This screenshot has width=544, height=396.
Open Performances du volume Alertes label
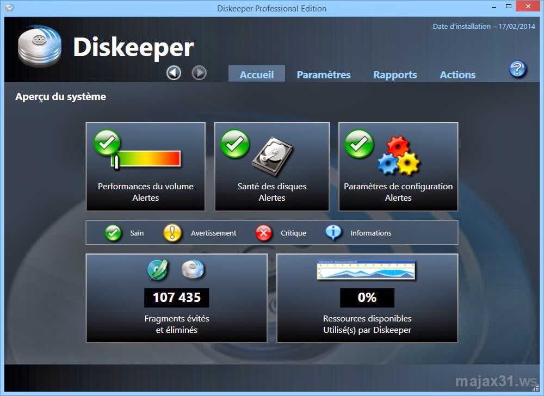pyautogui.click(x=146, y=192)
